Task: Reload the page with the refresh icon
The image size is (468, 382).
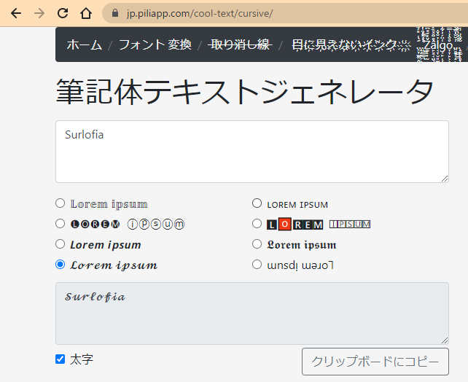Action: [63, 13]
